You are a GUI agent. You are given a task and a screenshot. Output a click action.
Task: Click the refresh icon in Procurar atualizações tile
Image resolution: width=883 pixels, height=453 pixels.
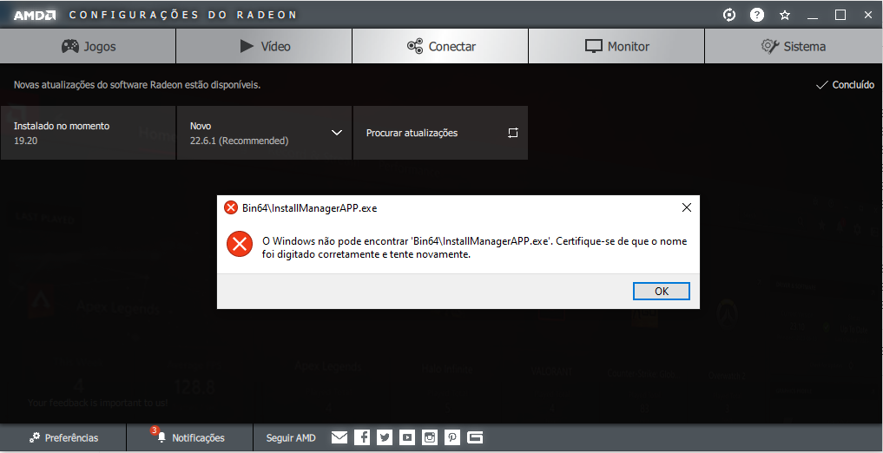tap(512, 133)
